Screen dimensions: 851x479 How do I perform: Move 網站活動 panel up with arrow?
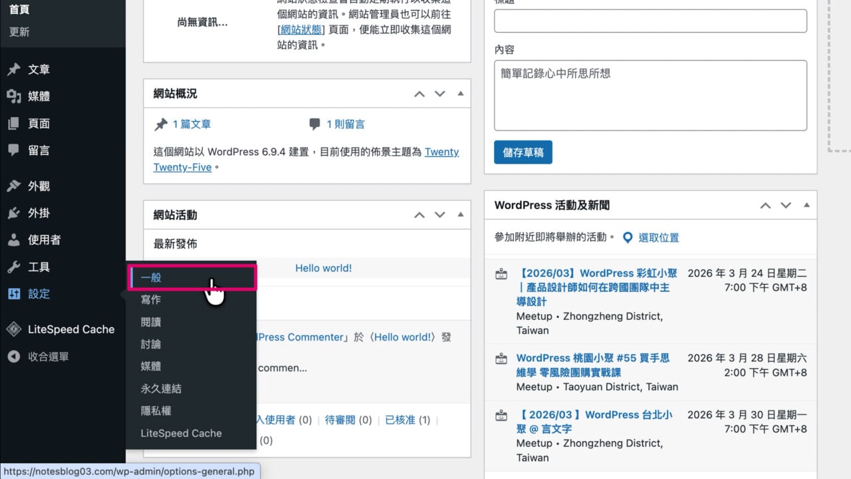pyautogui.click(x=420, y=215)
